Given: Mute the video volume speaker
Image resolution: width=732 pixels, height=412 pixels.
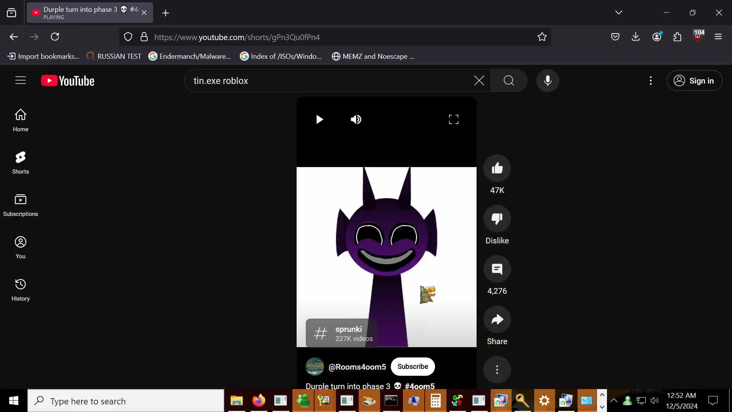Looking at the screenshot, I should (x=356, y=119).
